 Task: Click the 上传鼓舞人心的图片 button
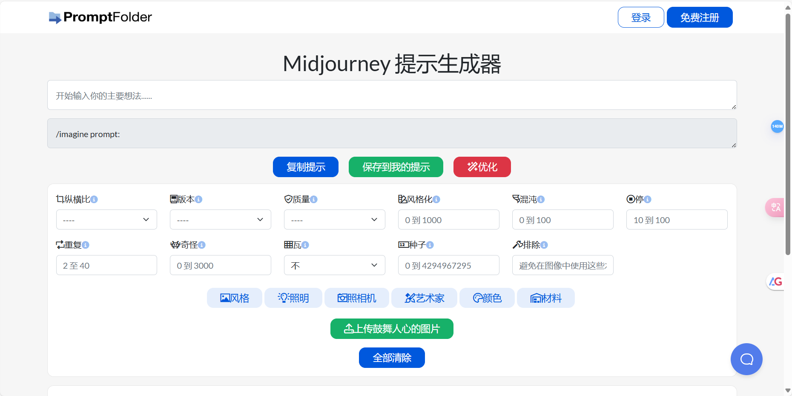point(391,328)
